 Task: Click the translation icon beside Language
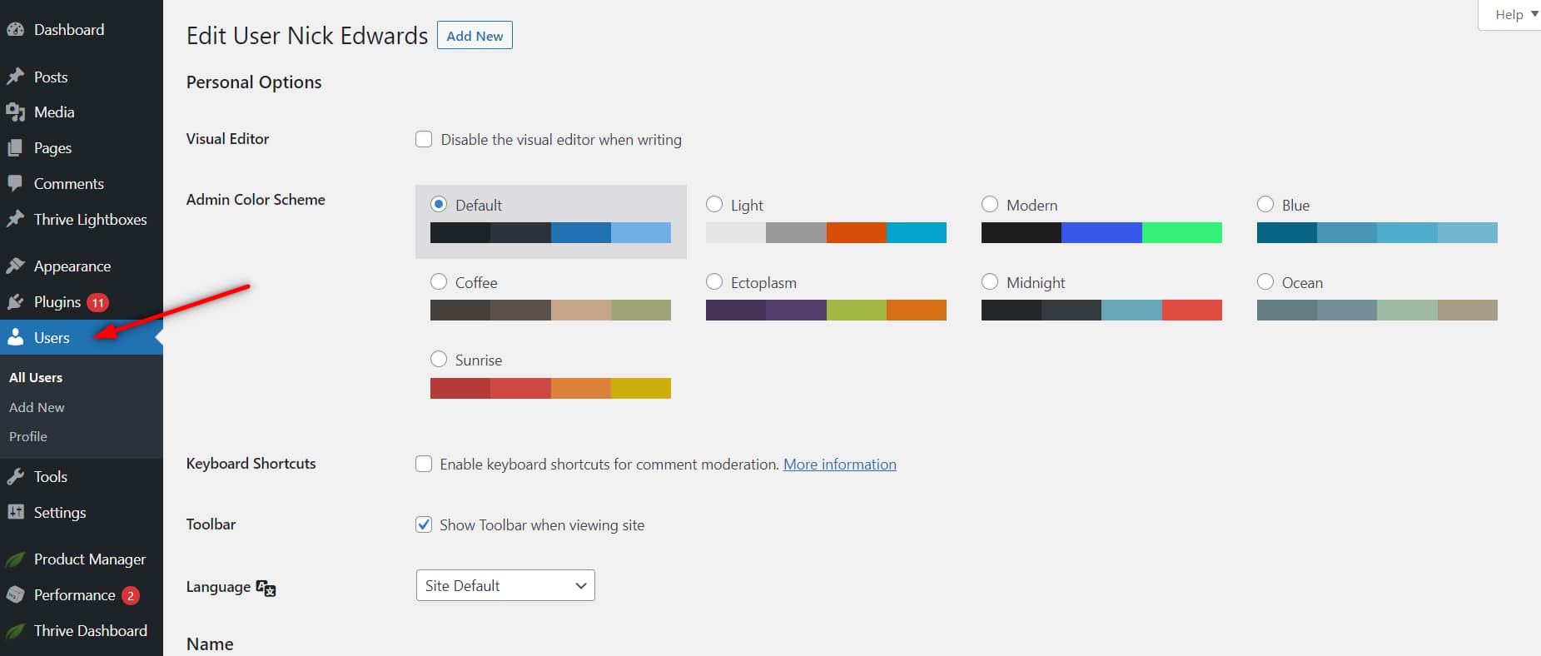266,588
